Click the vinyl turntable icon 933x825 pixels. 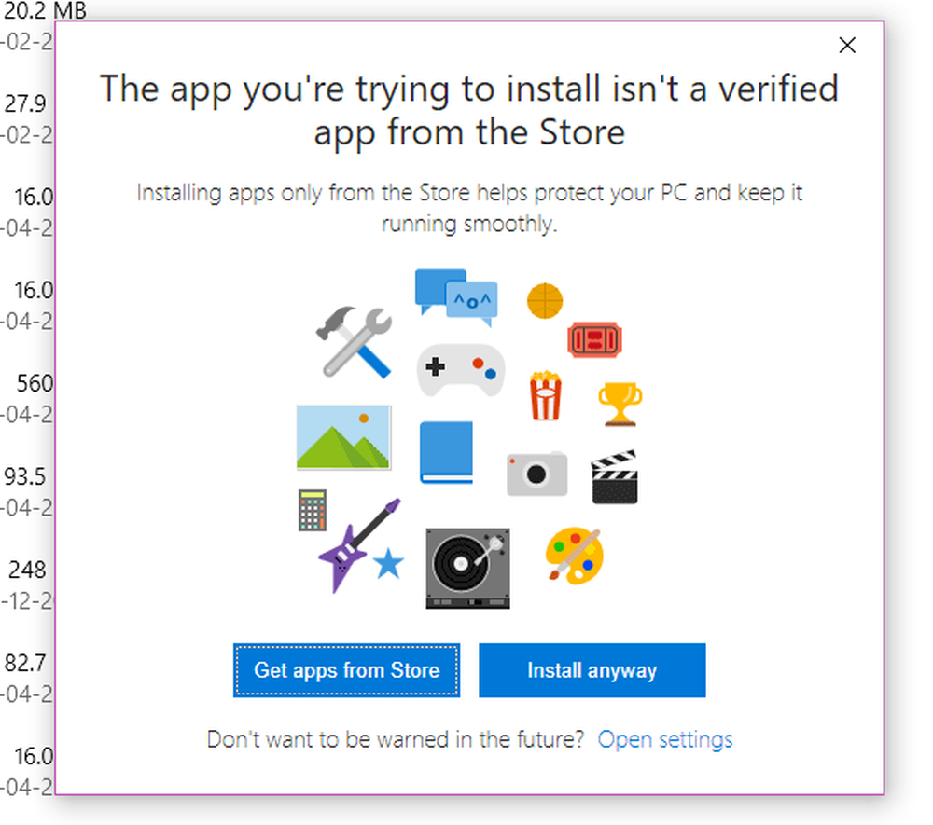click(467, 568)
